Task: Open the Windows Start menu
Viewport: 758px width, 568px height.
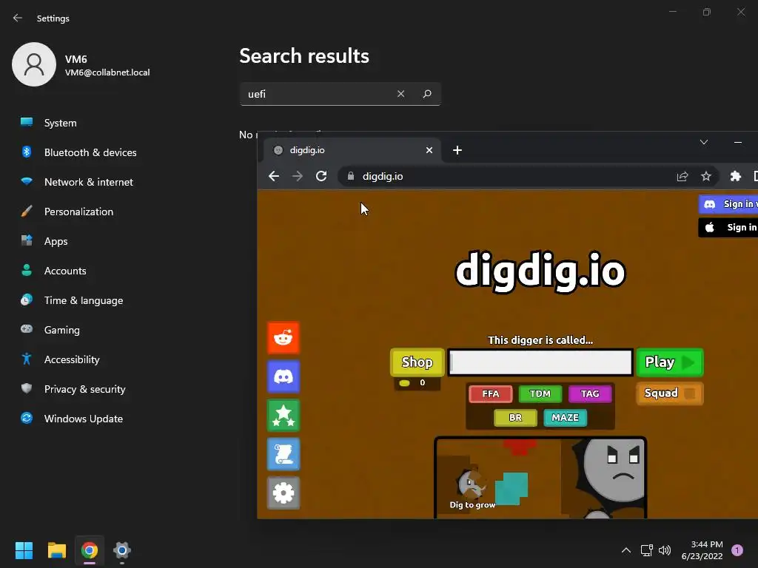Action: pos(24,550)
